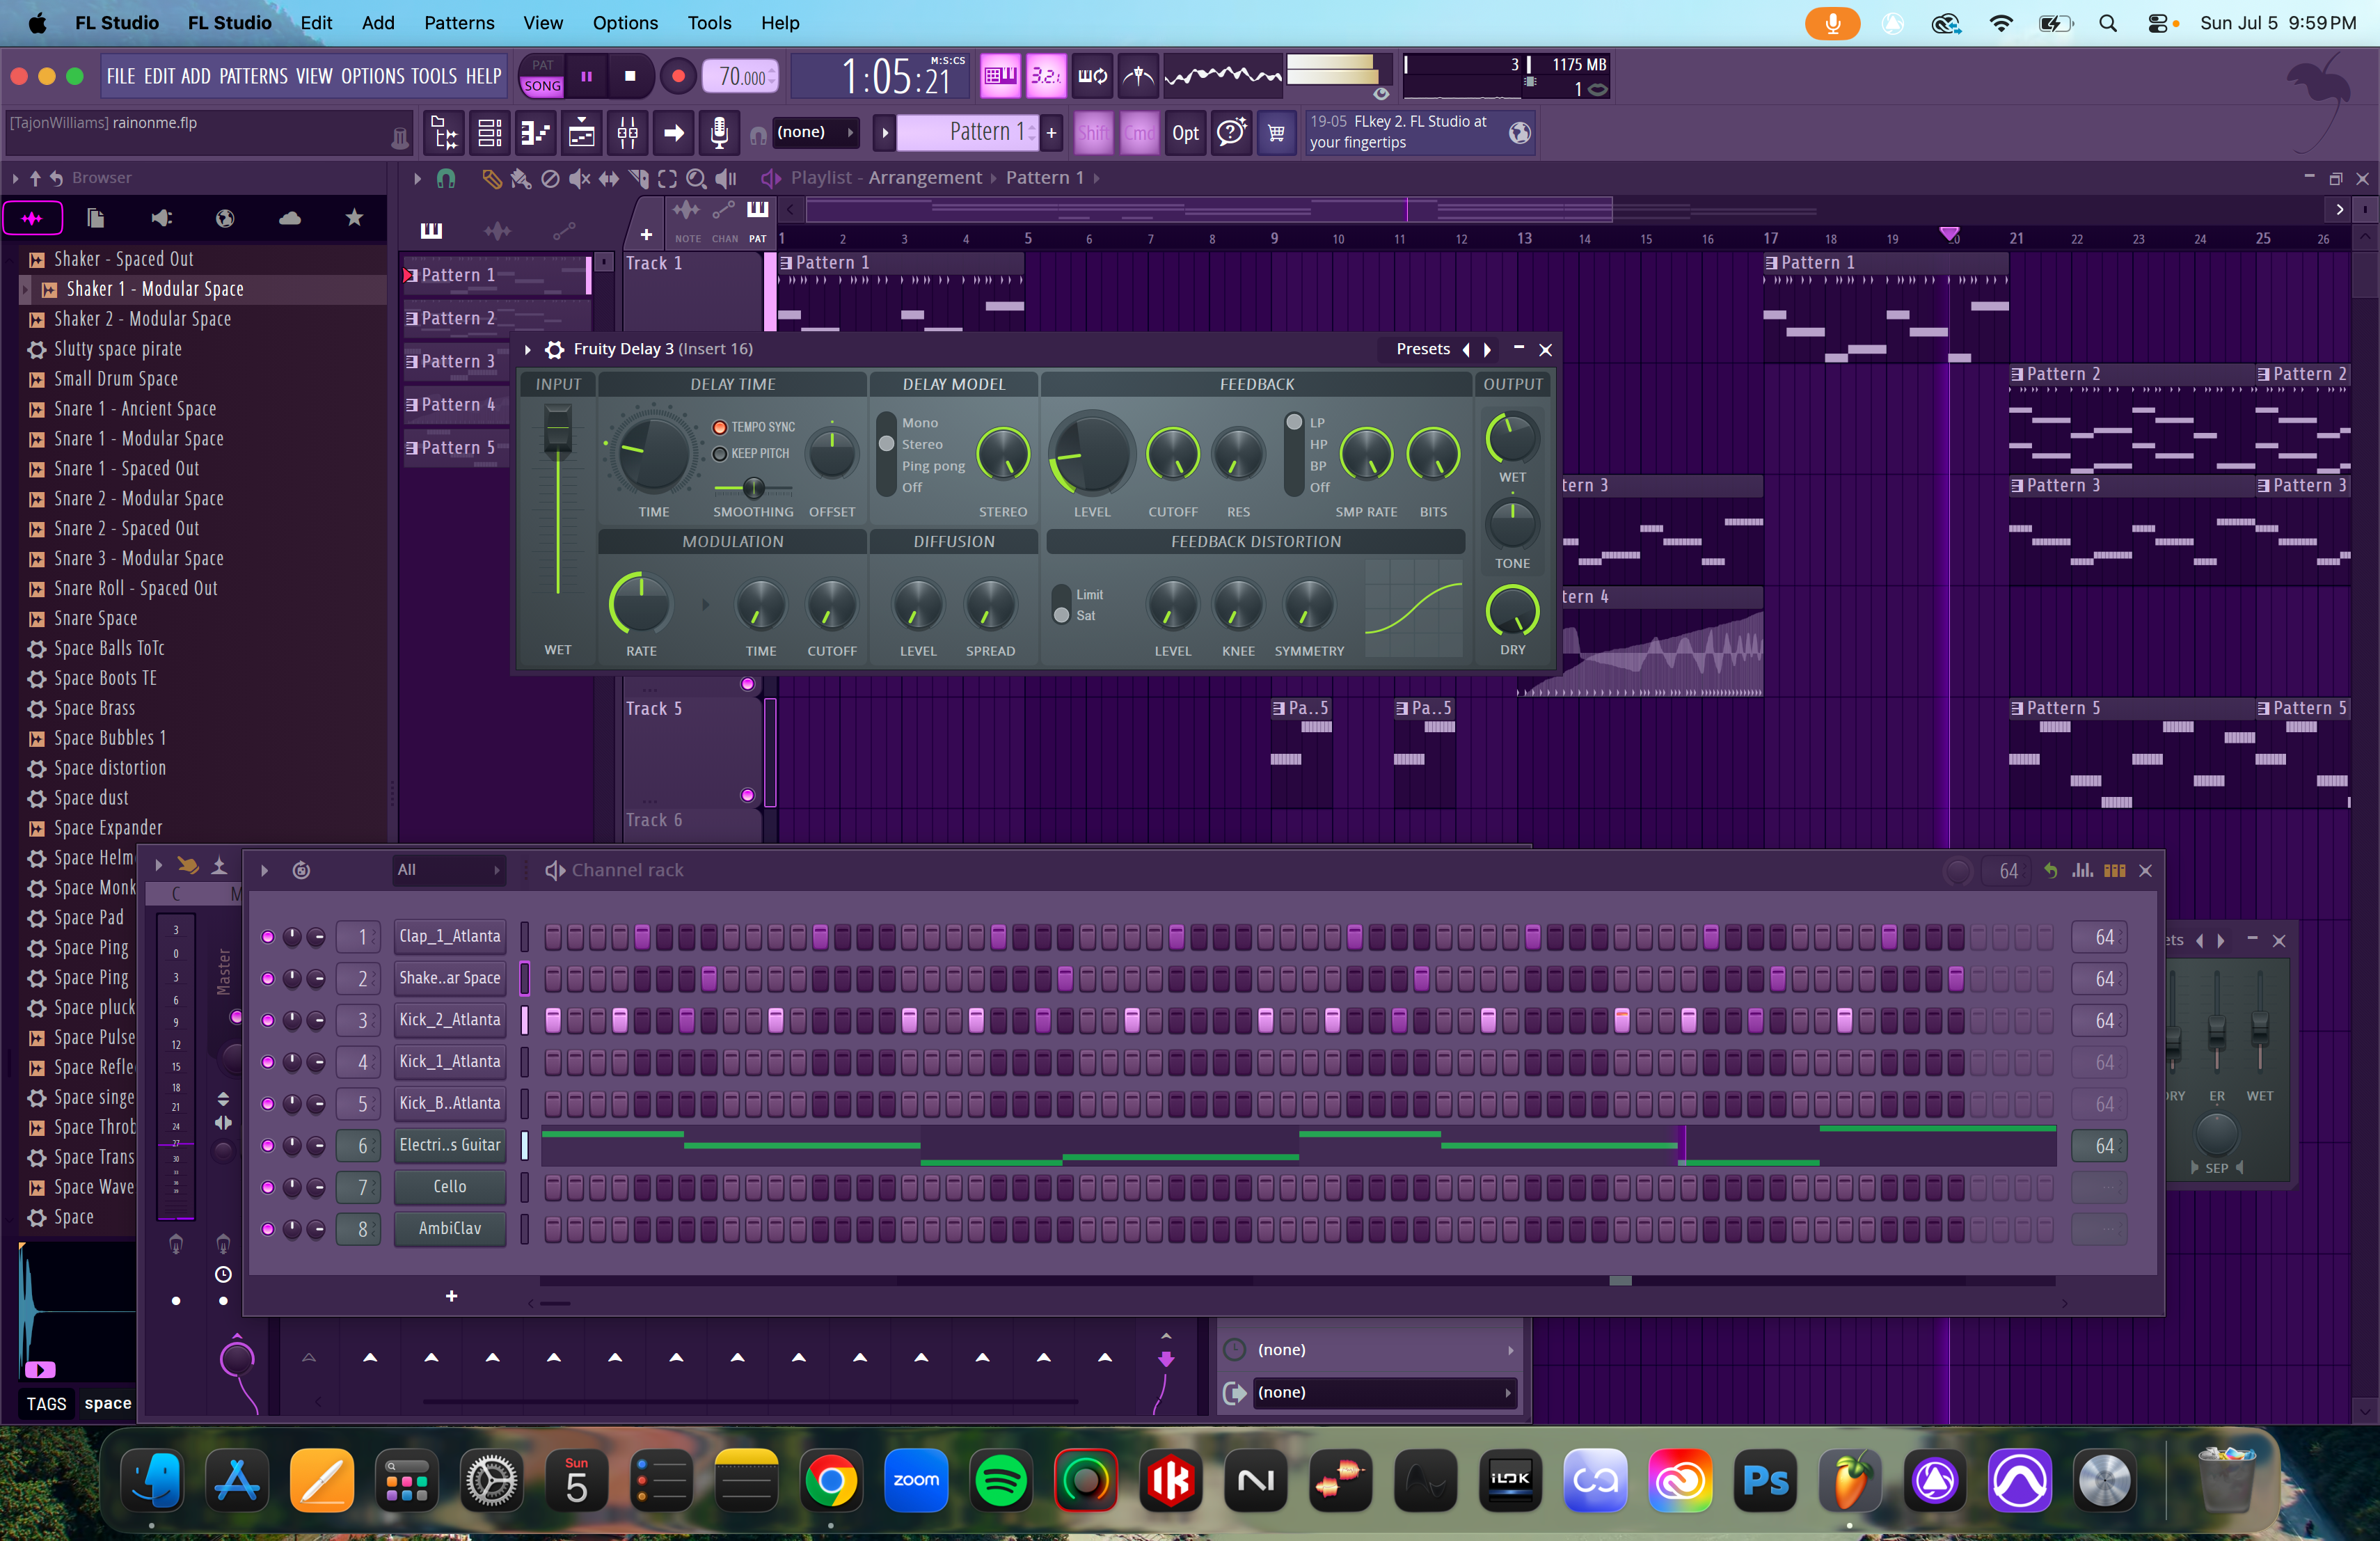Open the lower (none) output dropdown

pyautogui.click(x=1385, y=1392)
